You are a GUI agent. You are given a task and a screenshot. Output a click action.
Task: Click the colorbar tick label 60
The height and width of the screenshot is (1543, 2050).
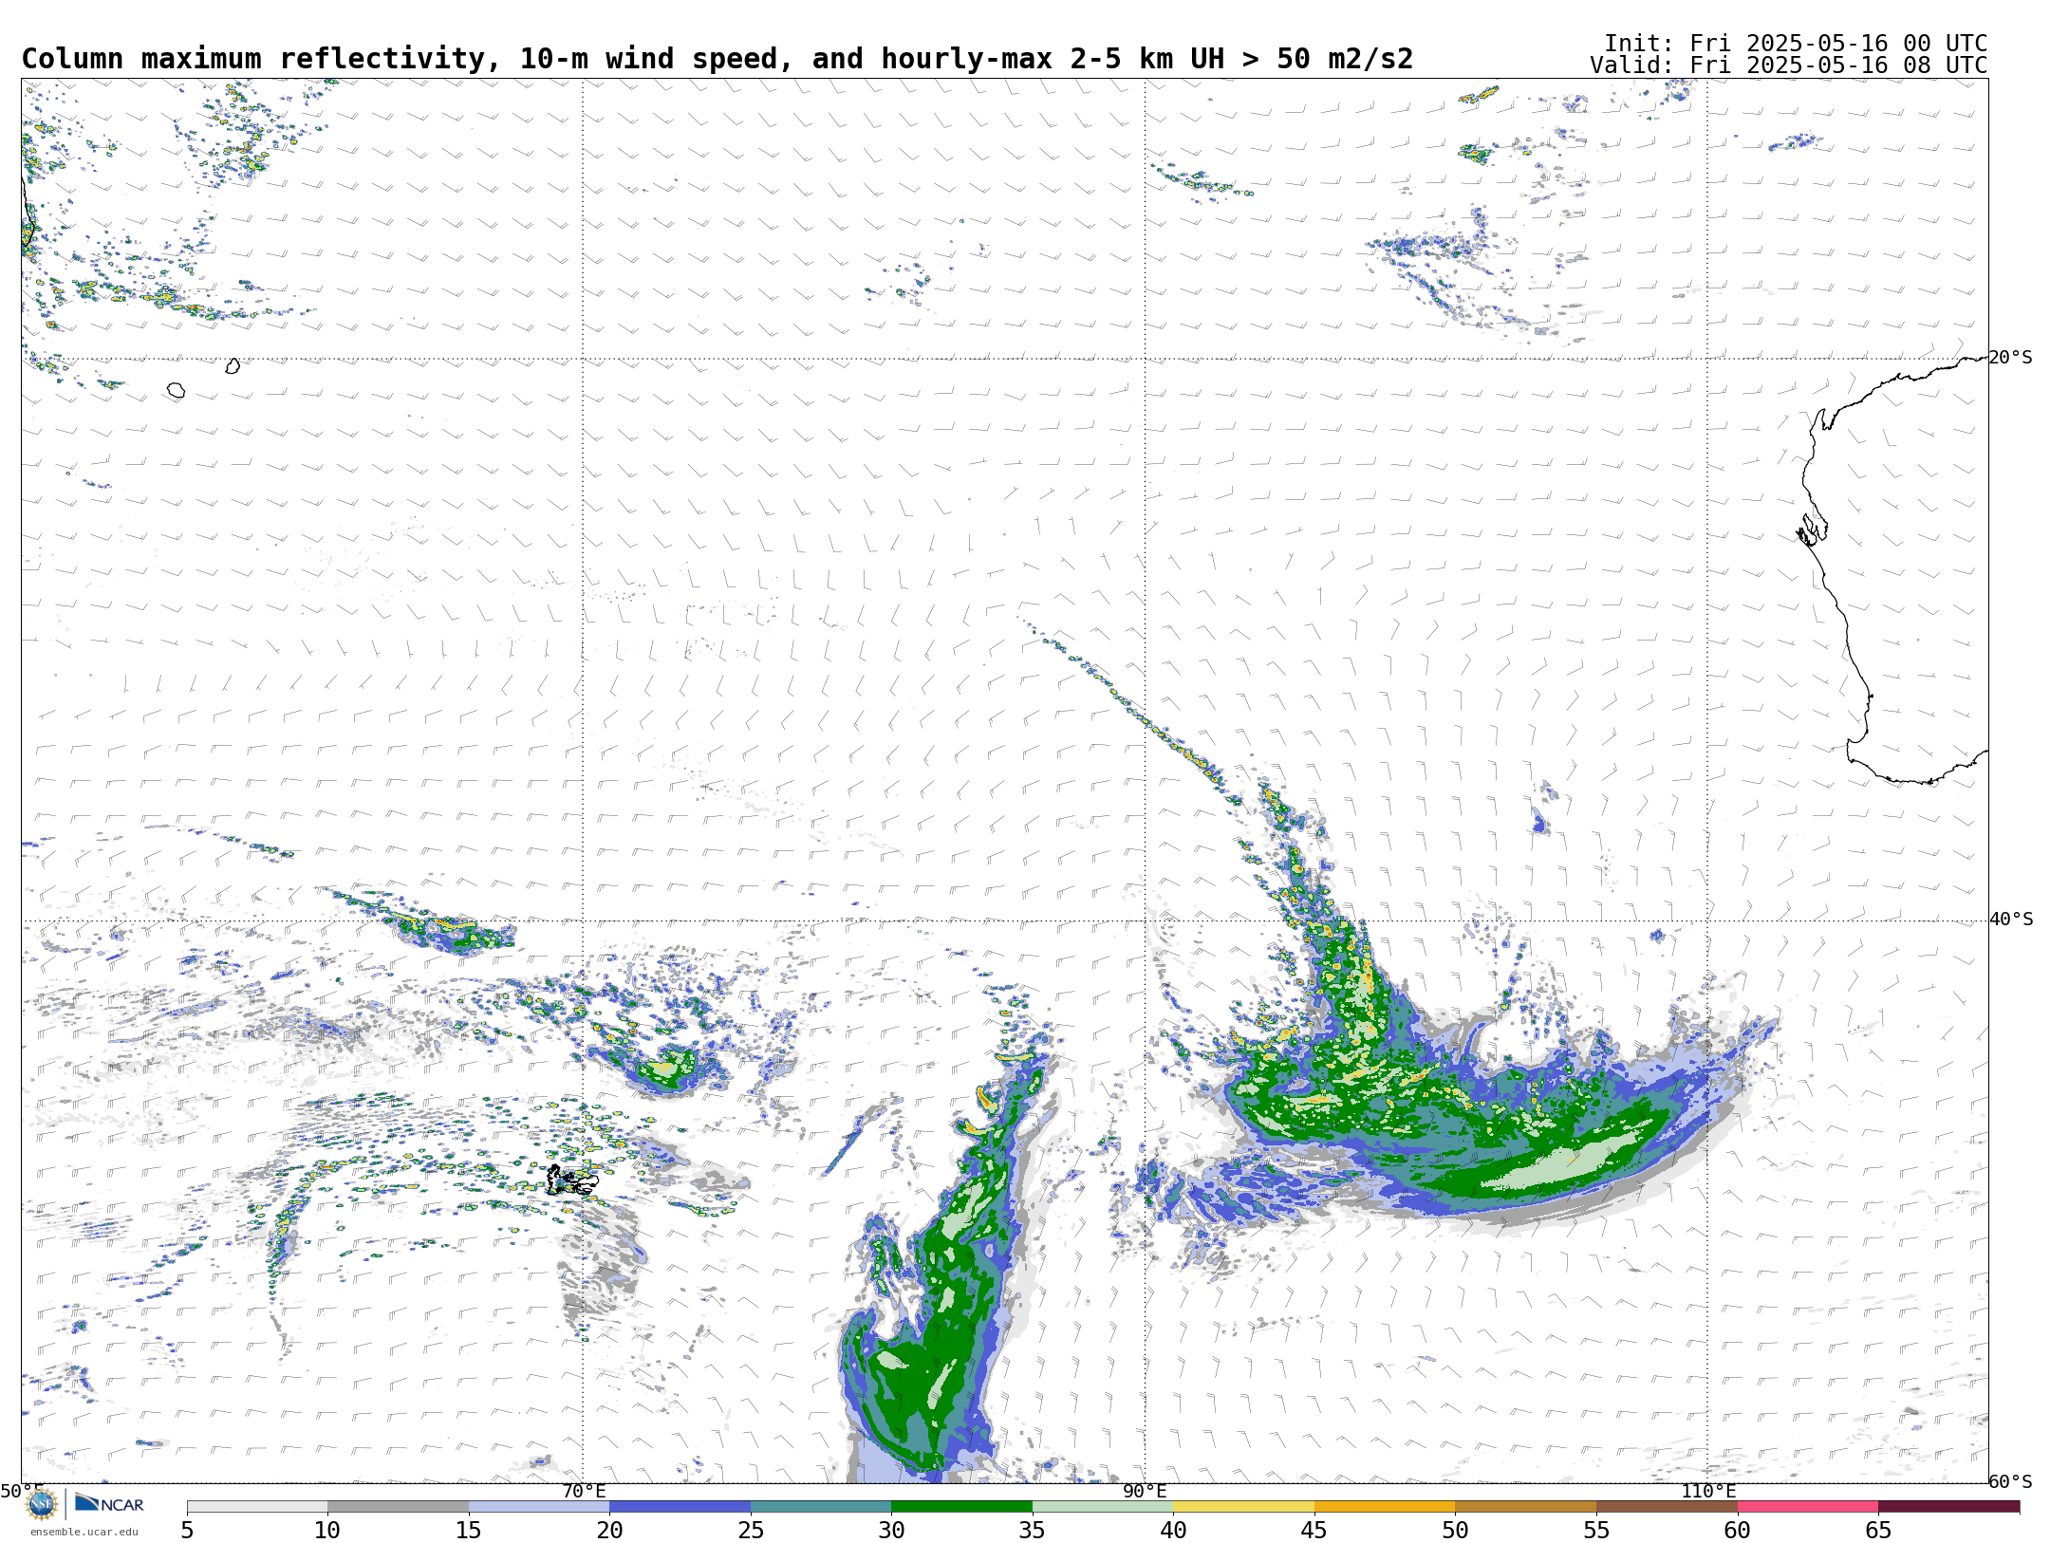1737,1530
